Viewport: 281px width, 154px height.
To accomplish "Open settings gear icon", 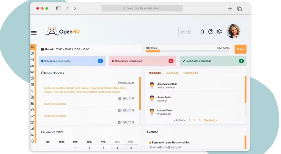I will coord(219,32).
